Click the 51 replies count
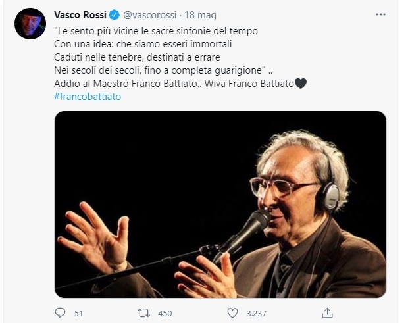Image resolution: width=408 pixels, height=323 pixels. pyautogui.click(x=78, y=313)
